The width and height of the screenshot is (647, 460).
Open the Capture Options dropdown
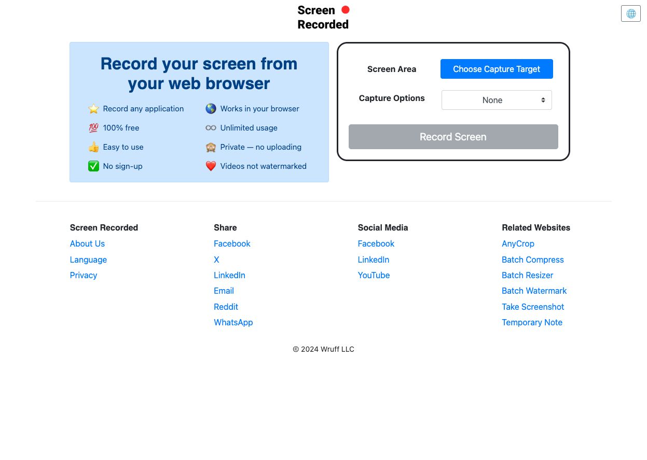[497, 100]
